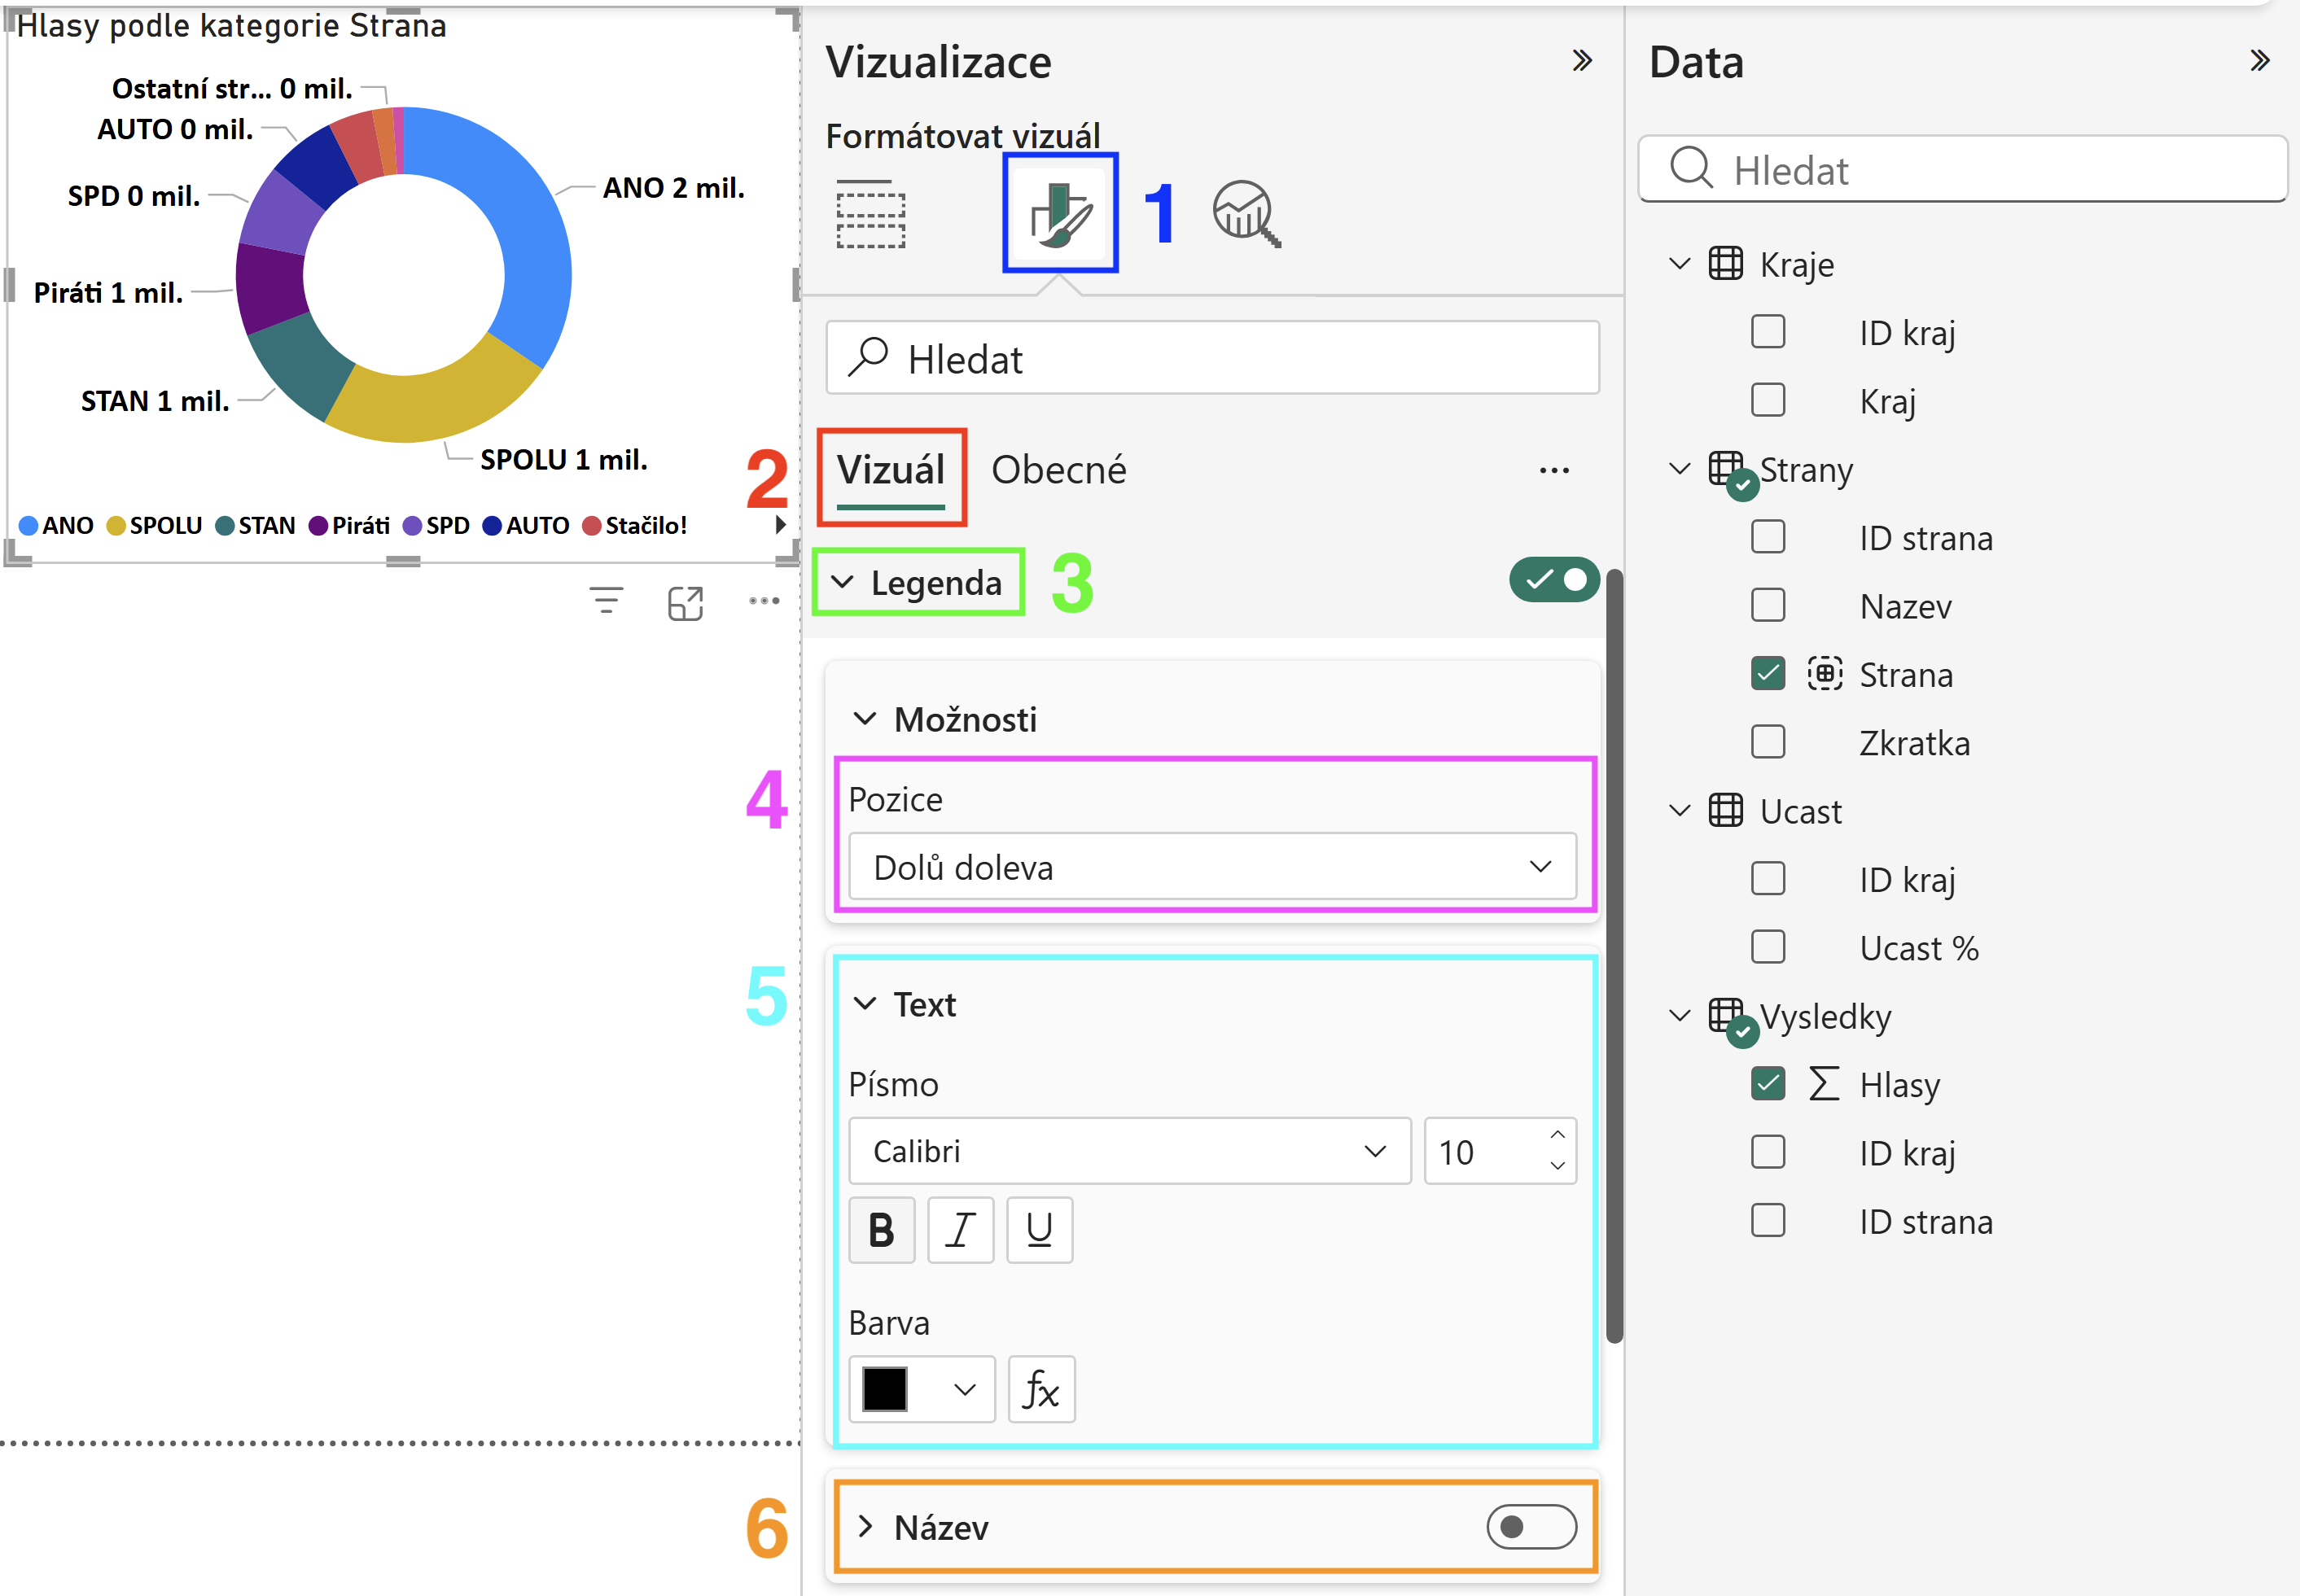Collapse the Data pane with double chevron
The image size is (2300, 1596).
pos(2259,61)
